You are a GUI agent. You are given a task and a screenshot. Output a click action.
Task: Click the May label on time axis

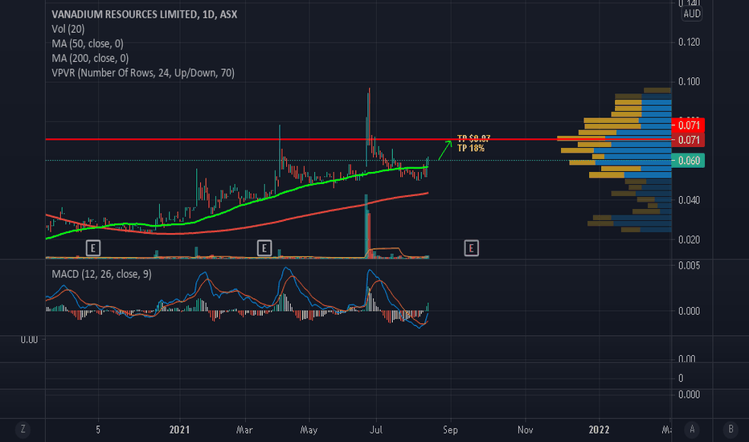tap(309, 430)
